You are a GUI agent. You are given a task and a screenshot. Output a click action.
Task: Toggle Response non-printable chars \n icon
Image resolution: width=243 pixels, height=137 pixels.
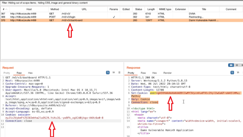238,72
